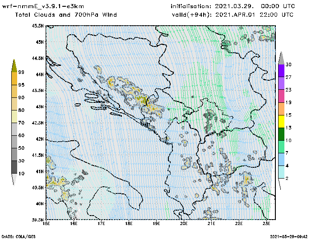Click the 44N latitude label

pos(40,74)
